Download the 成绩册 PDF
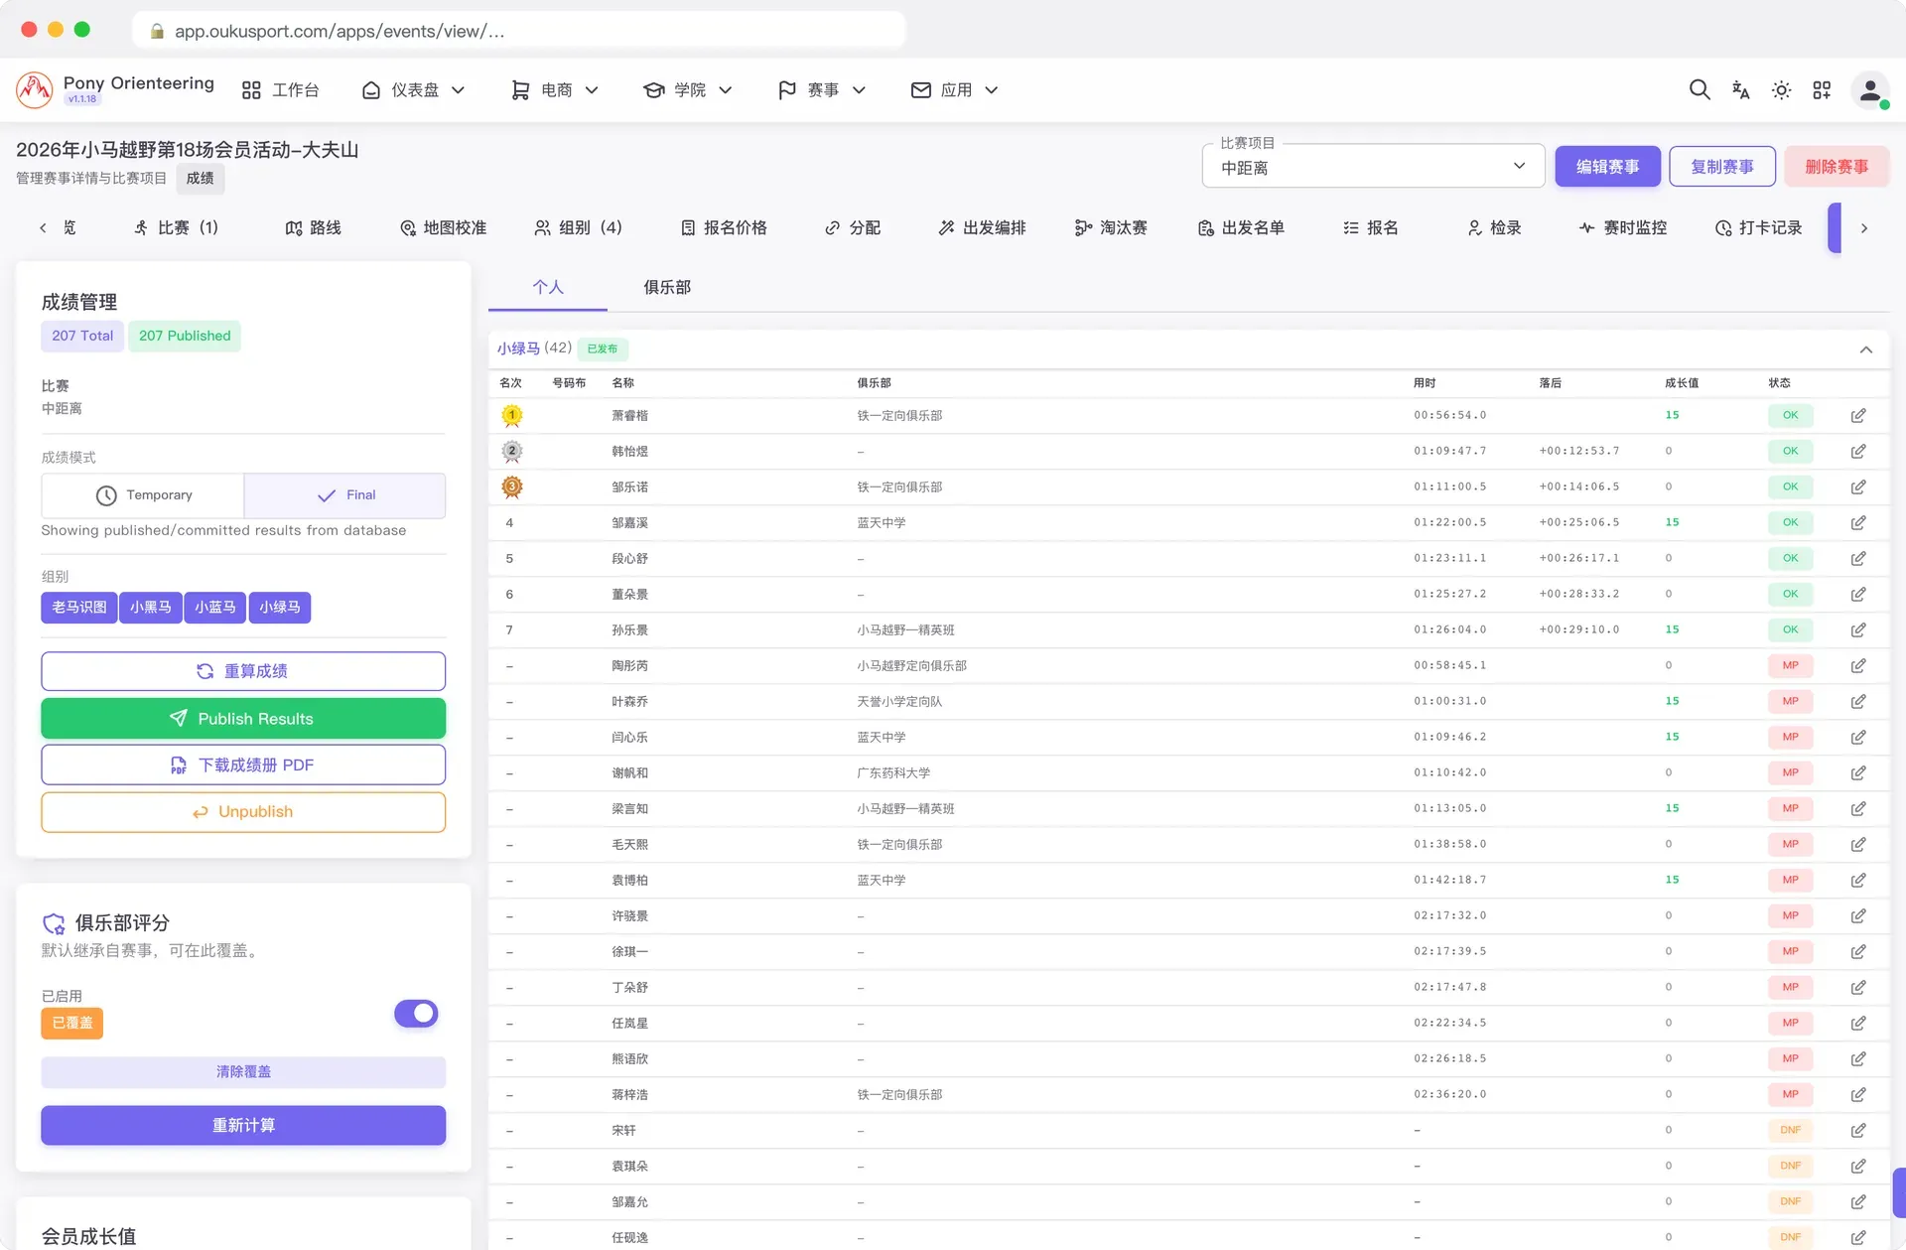 point(243,765)
